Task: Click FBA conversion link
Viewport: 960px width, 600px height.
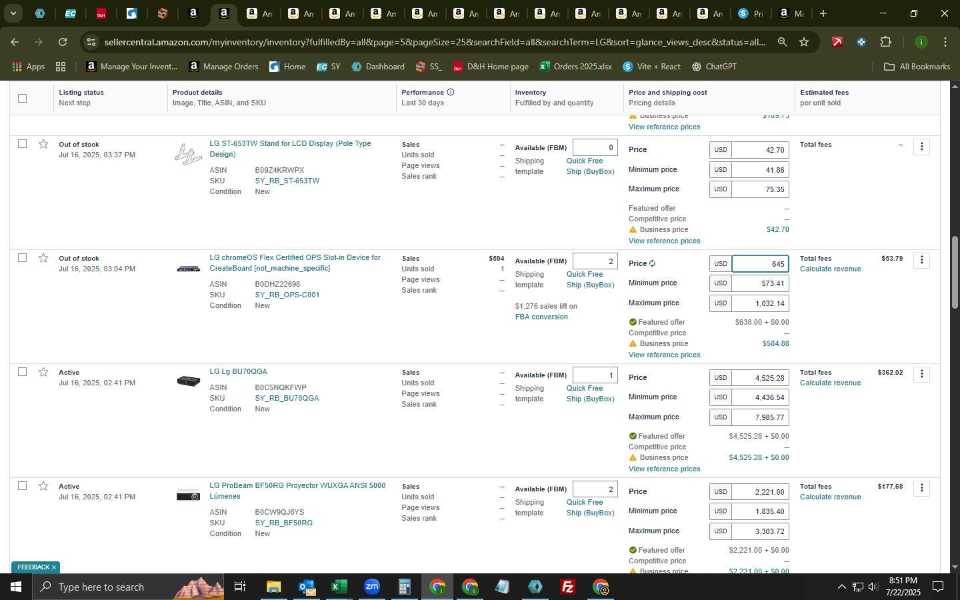Action: pos(541,317)
